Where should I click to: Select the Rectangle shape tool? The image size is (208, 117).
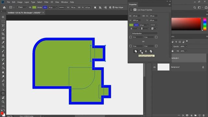3,93
